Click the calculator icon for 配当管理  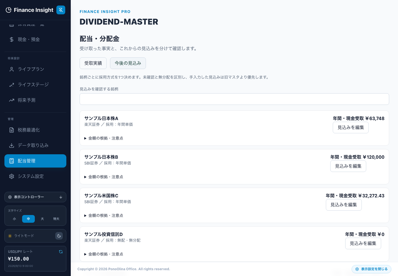click(12, 161)
